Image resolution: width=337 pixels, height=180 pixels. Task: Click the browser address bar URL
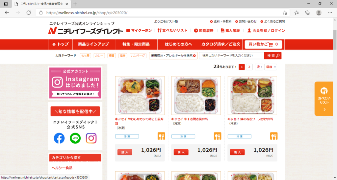tap(87, 13)
